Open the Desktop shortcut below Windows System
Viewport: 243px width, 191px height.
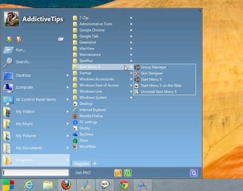coord(83,104)
